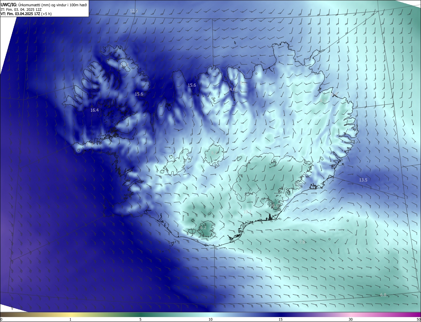Screen dimensions: 421x322
Task: Click the 12.1 value label on the map
Action: (134, 11)
